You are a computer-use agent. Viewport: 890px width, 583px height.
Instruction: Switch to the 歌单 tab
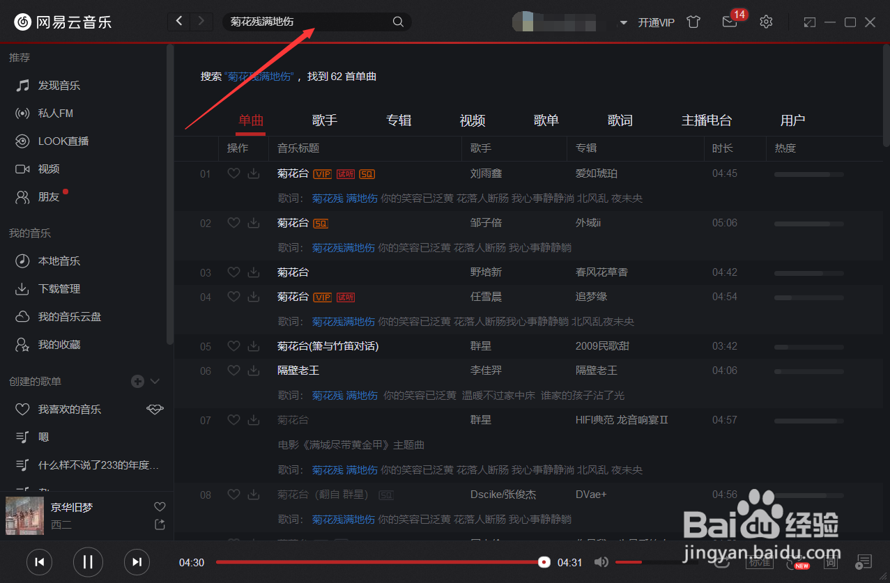546,121
